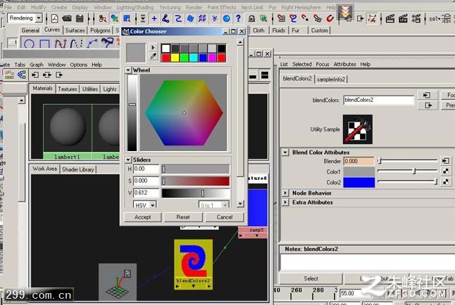This screenshot has width=455, height=305.
Task: Click the Select button in Attribute Editor
Action: pyautogui.click(x=311, y=278)
